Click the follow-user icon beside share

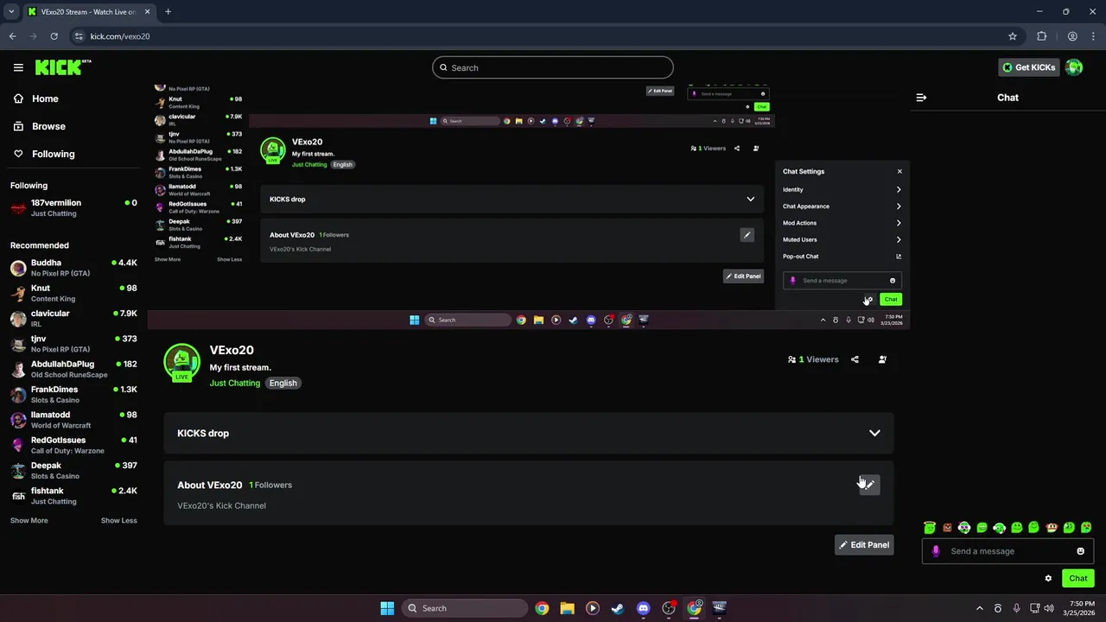882,359
